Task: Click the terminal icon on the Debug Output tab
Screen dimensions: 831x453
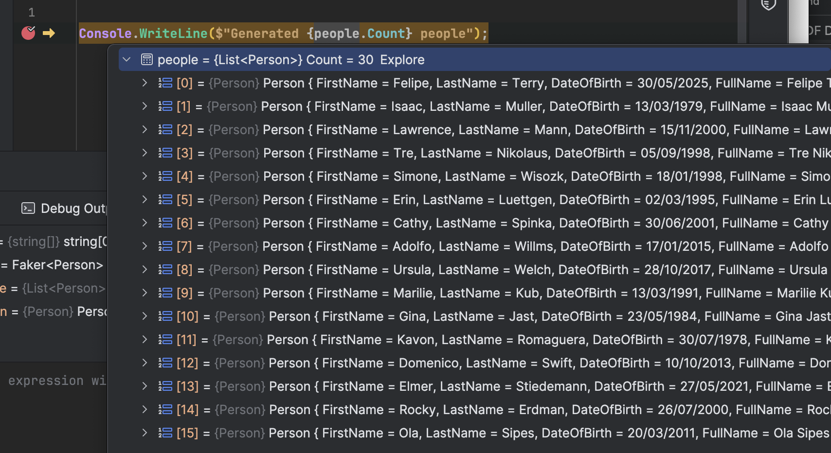Action: (x=28, y=208)
